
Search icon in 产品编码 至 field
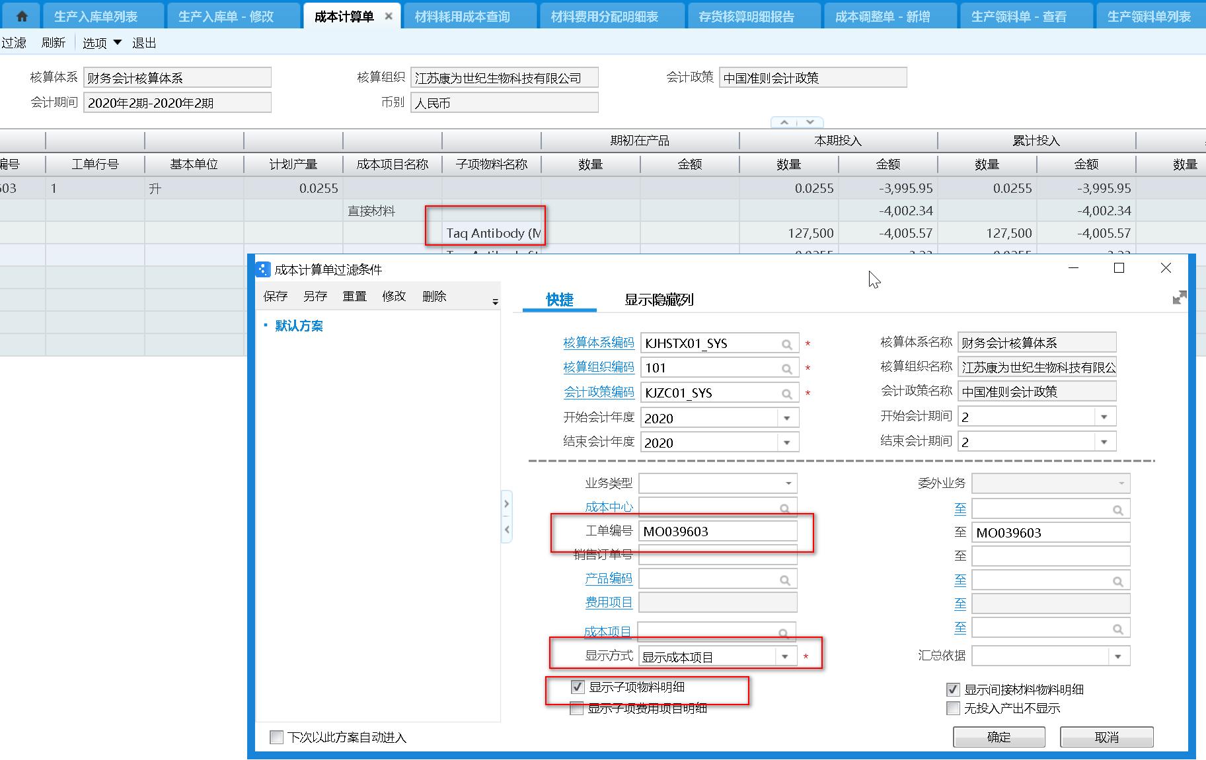point(1117,581)
